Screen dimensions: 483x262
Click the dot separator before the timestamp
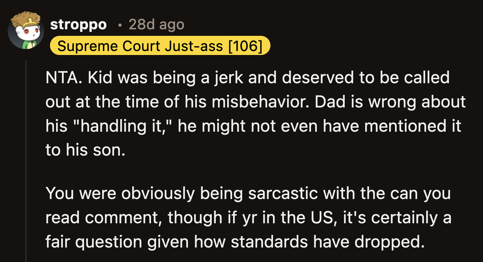[119, 25]
